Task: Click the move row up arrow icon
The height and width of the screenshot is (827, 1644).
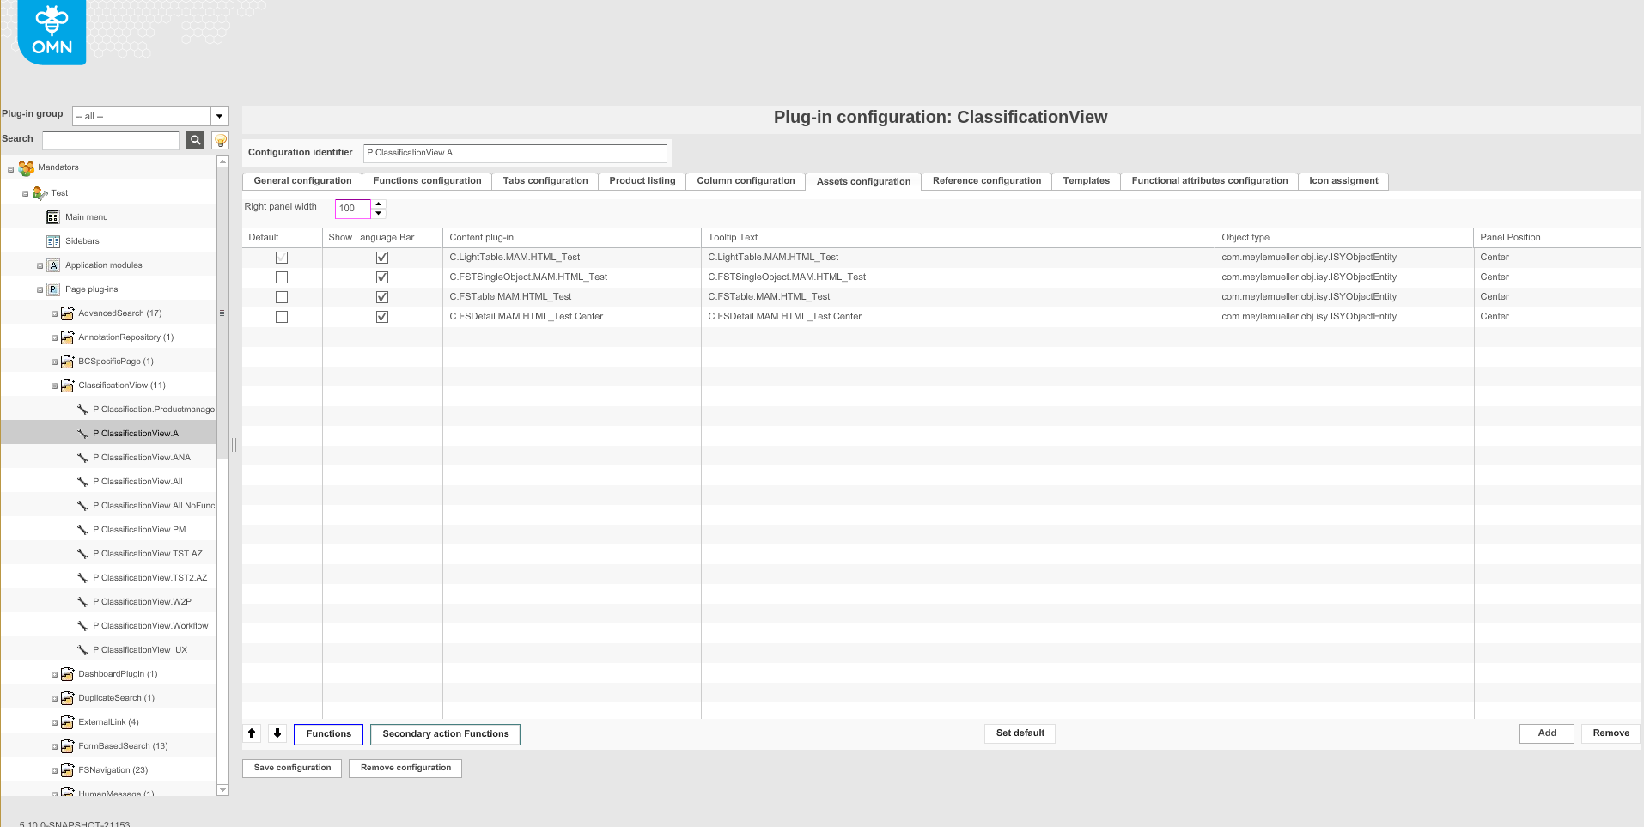Action: [x=252, y=733]
